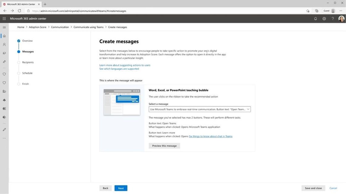Click the help question mark icon
Viewport: 346px width, 194px height.
click(333, 18)
